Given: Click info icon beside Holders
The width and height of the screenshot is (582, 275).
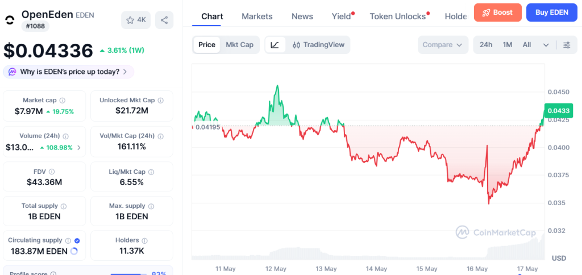Looking at the screenshot, I should (x=145, y=240).
